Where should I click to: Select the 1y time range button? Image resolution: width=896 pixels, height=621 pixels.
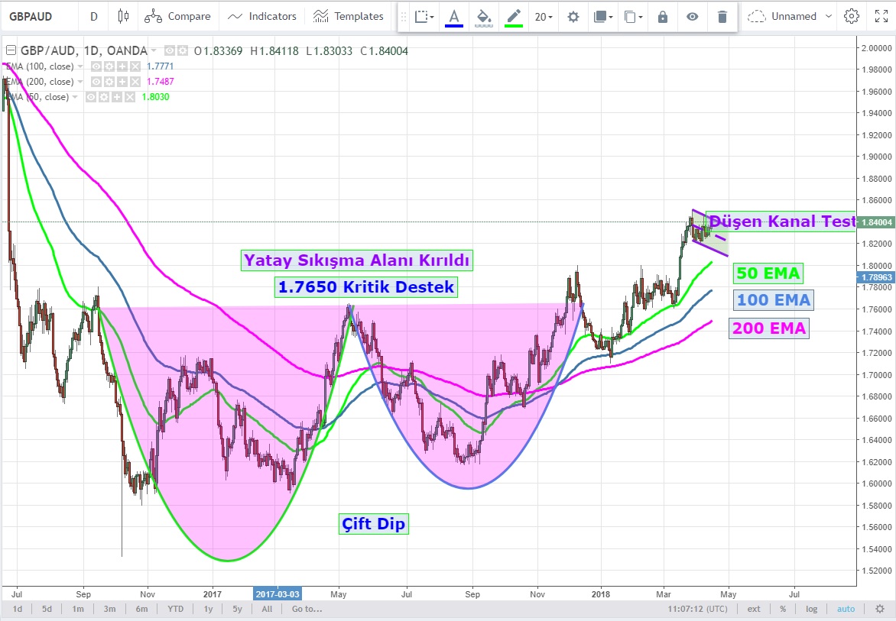(x=208, y=609)
